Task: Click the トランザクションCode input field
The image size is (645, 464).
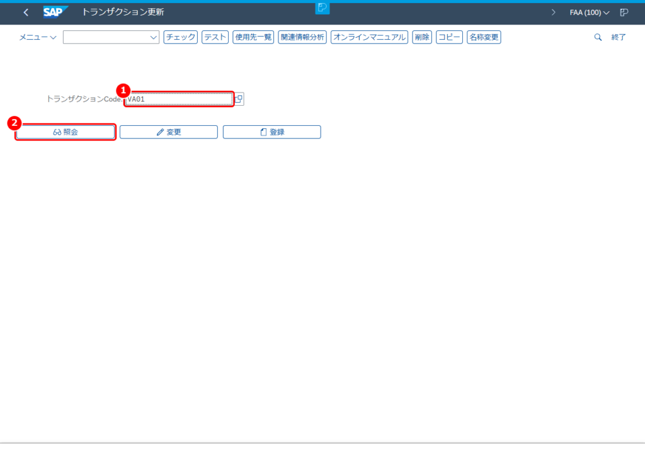Action: (x=179, y=99)
